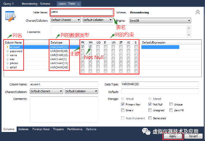Click VARCHAR(1) datatype cell

click(58, 59)
